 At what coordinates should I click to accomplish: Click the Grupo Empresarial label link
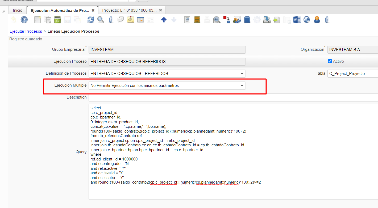click(69, 49)
